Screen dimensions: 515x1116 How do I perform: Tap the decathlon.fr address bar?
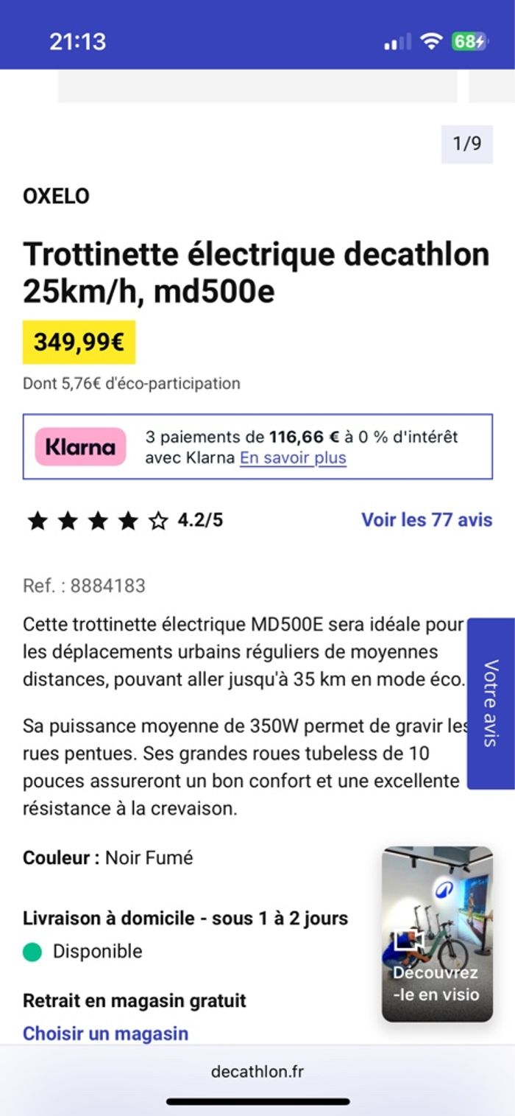[257, 1072]
